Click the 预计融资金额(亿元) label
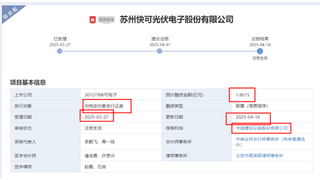Screen dimensions: 320x180 (x=184, y=95)
